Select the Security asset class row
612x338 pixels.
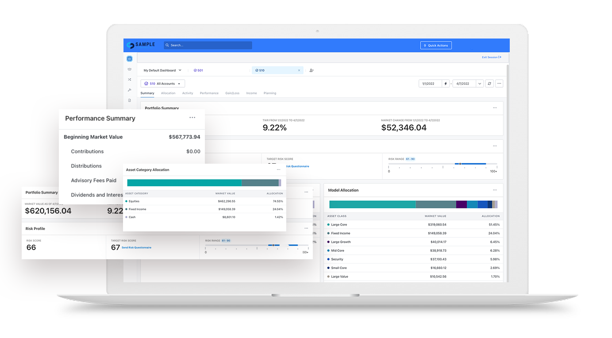click(x=413, y=259)
